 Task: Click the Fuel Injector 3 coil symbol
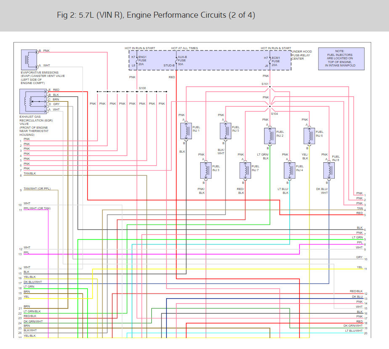point(206,170)
